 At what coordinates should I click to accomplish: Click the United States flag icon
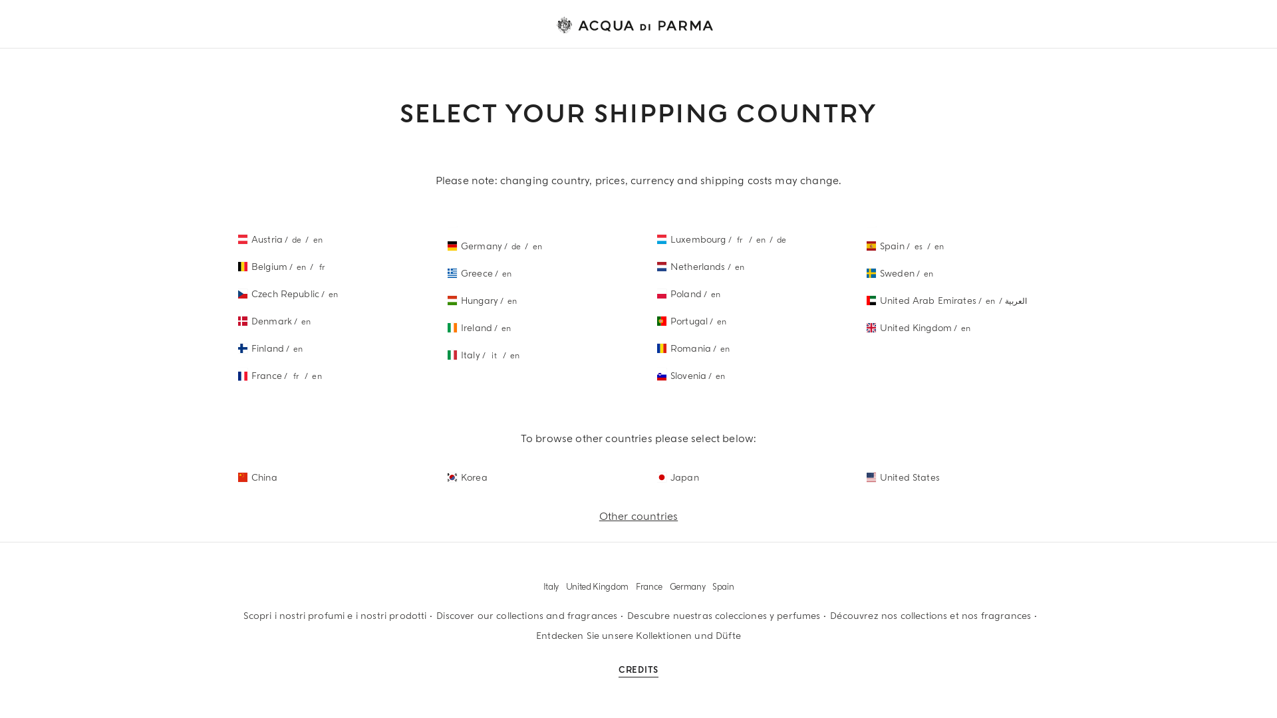(x=871, y=477)
